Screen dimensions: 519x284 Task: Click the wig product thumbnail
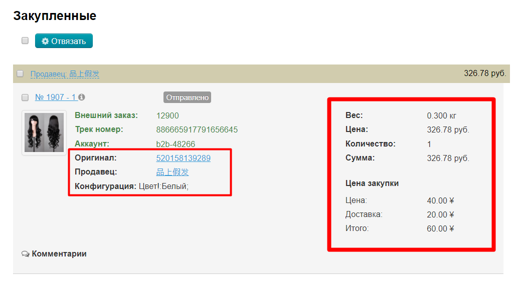[44, 132]
